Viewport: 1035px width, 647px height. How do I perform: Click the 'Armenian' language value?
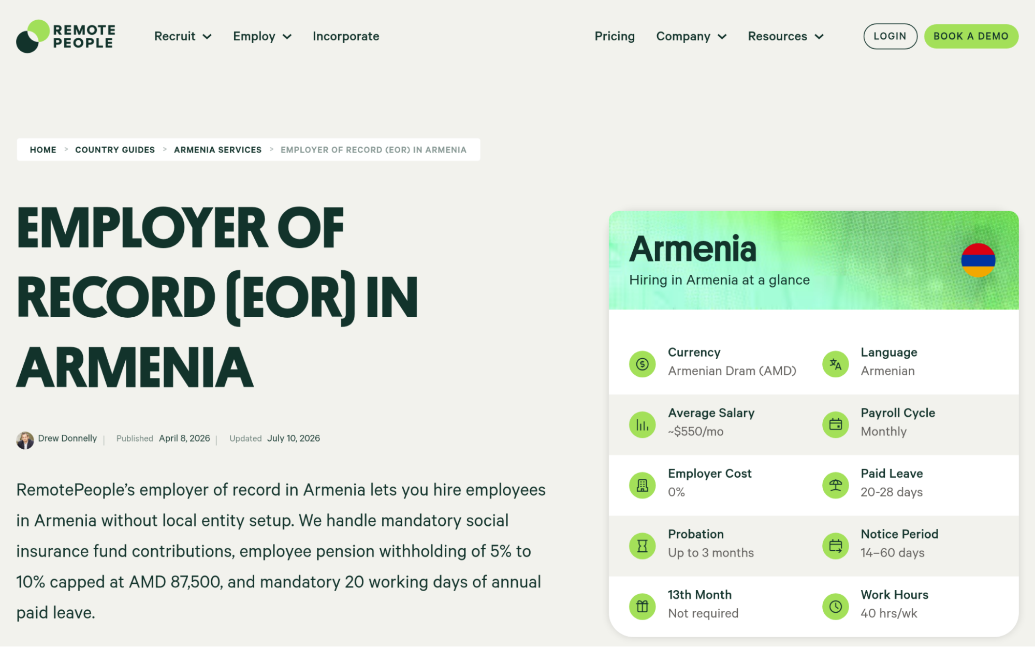(887, 371)
